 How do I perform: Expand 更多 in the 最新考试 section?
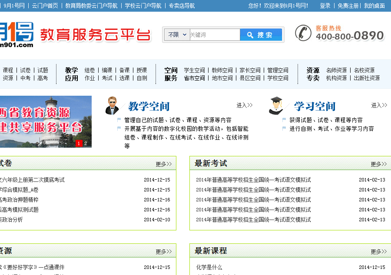click(x=379, y=164)
